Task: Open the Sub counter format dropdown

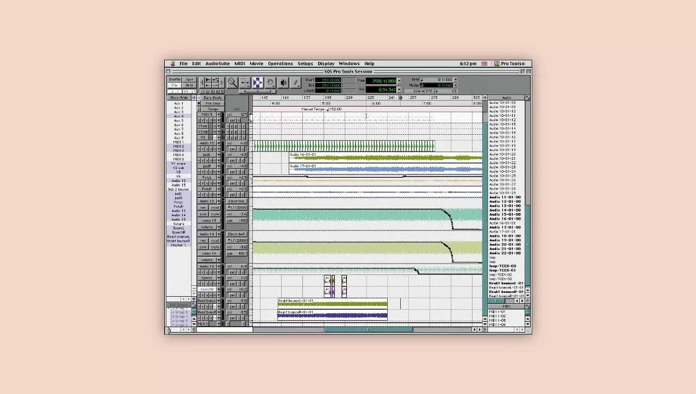Action: coord(400,90)
